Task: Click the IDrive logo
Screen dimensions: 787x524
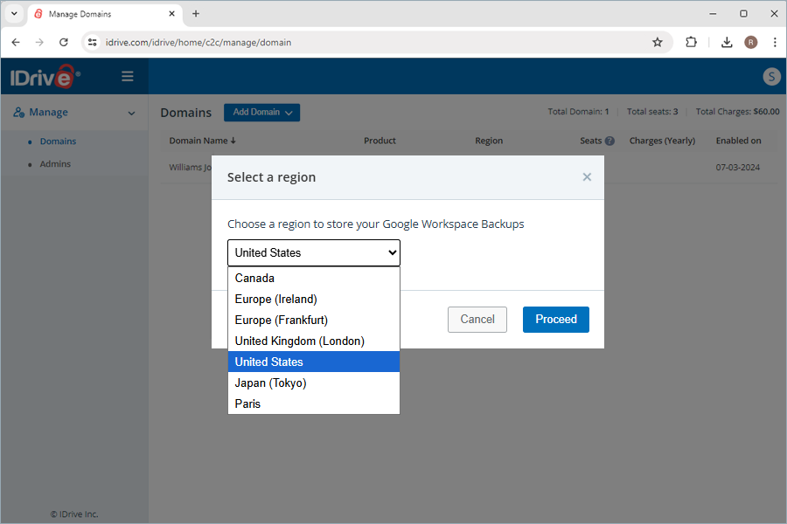Action: tap(45, 78)
